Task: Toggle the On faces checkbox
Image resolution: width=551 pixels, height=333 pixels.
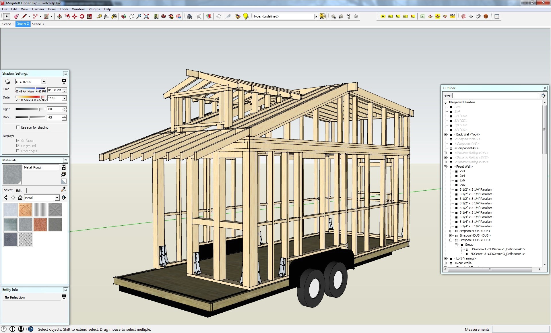Action: click(x=18, y=140)
